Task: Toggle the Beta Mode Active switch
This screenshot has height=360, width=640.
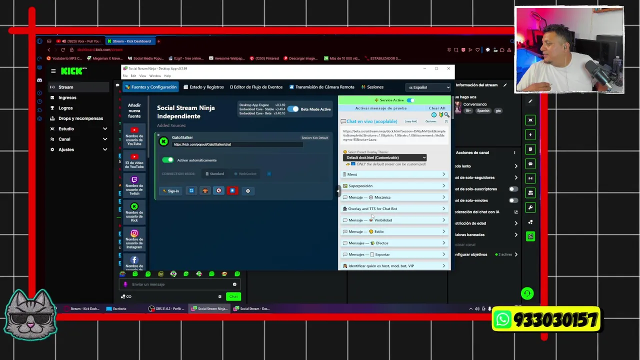Action: pyautogui.click(x=293, y=109)
